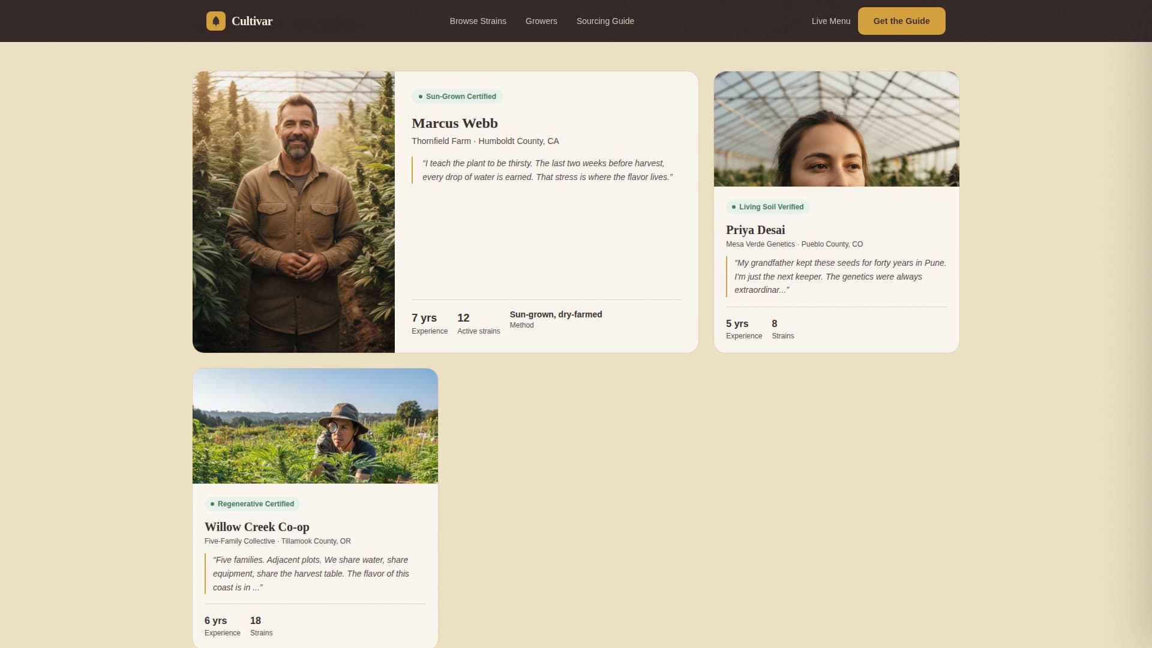The image size is (1152, 648).
Task: Click the Sun-grown, dry-farmed method stat
Action: pos(556,320)
